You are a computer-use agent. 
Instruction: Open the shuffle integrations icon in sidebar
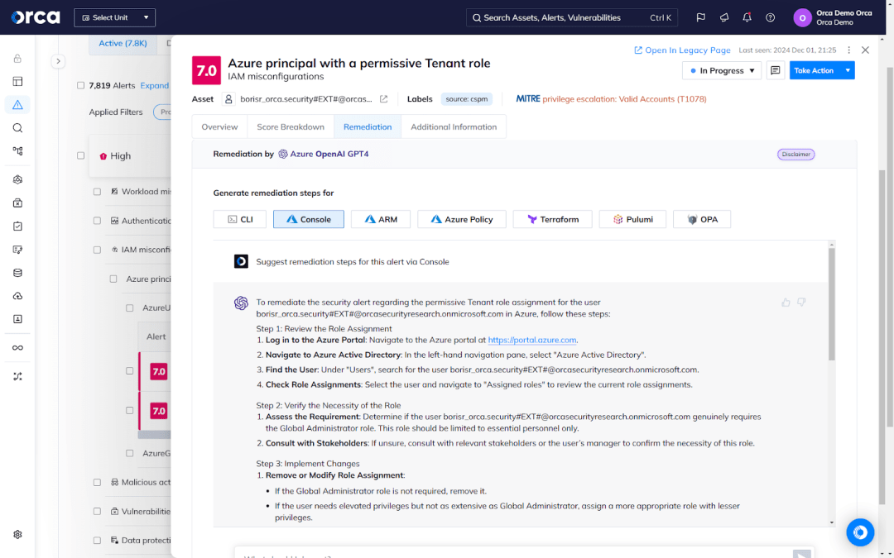click(x=17, y=377)
